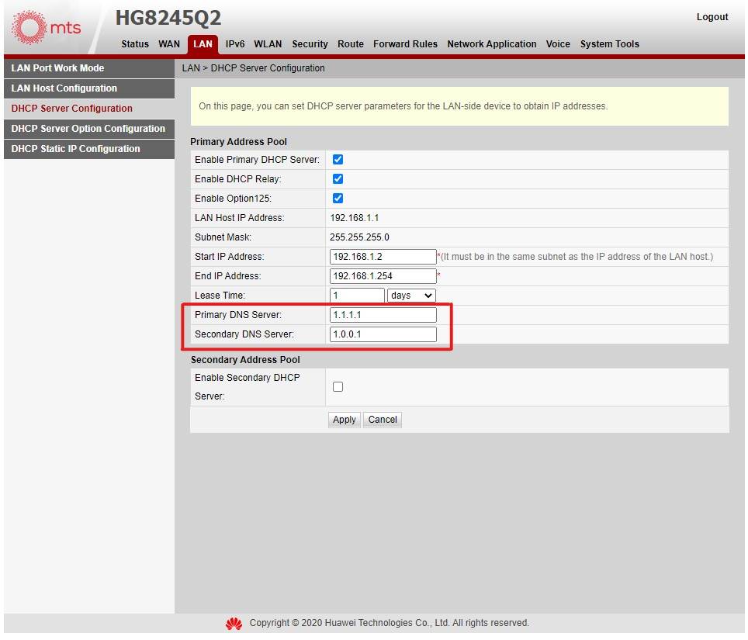
Task: Select LAN Port Work Mode in sidebar
Action: coord(58,68)
